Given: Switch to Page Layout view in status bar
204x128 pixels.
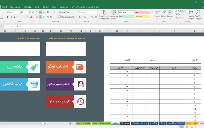Looking at the screenshot, I should pyautogui.click(x=187, y=127).
